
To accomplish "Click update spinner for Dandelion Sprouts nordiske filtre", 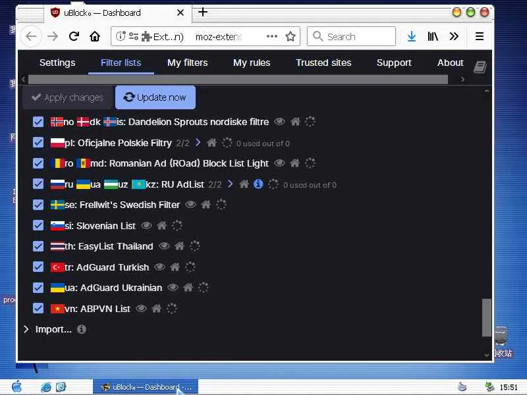I will 310,122.
